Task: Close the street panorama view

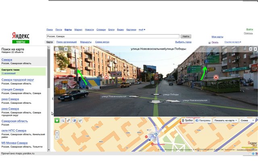Action: click(255, 49)
